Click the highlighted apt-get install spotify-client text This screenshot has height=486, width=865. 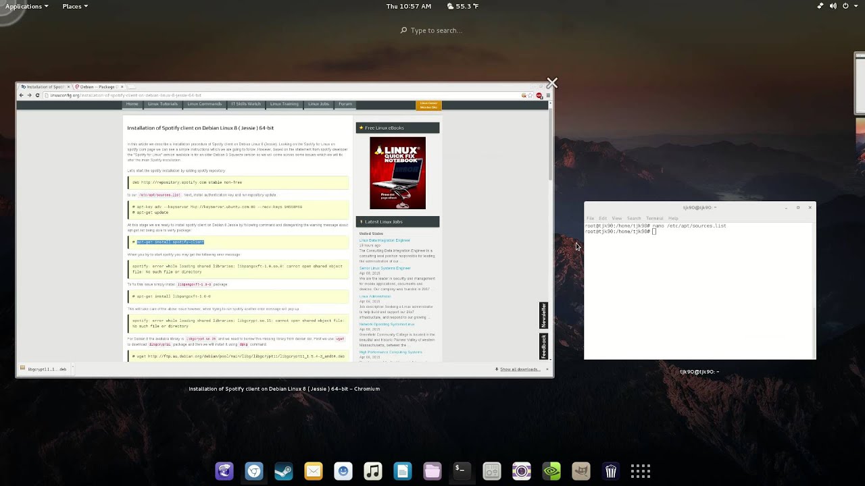[x=170, y=242]
